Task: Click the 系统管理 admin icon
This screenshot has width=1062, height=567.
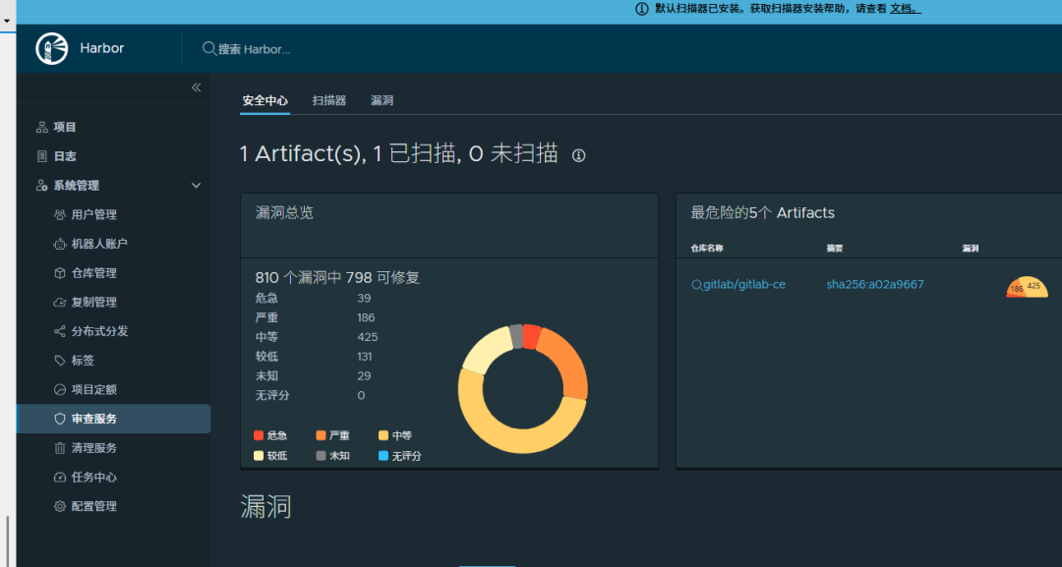Action: [42, 186]
